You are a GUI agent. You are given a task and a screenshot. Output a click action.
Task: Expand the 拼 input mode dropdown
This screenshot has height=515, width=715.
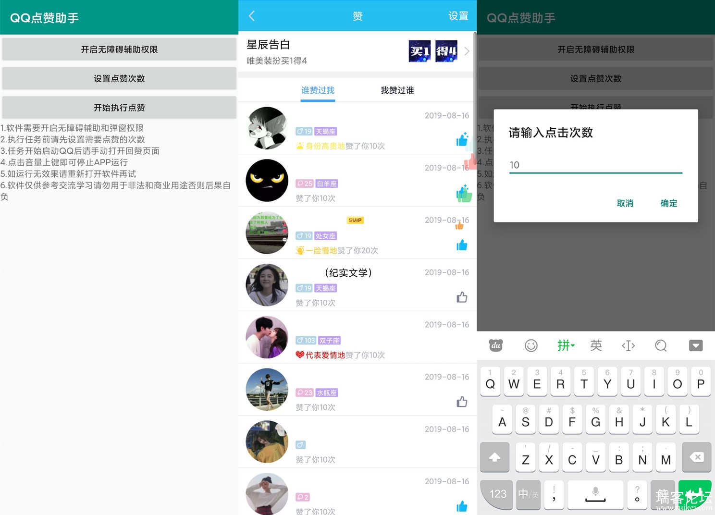[566, 345]
